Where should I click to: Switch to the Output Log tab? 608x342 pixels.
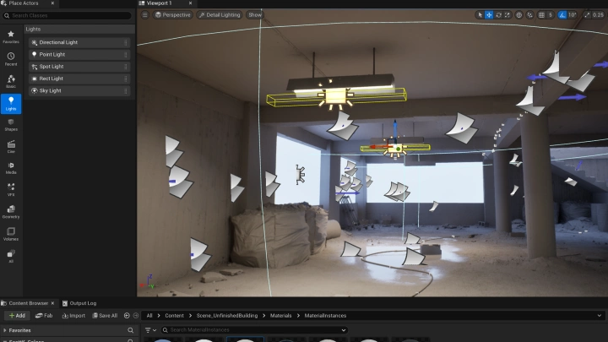pyautogui.click(x=79, y=303)
